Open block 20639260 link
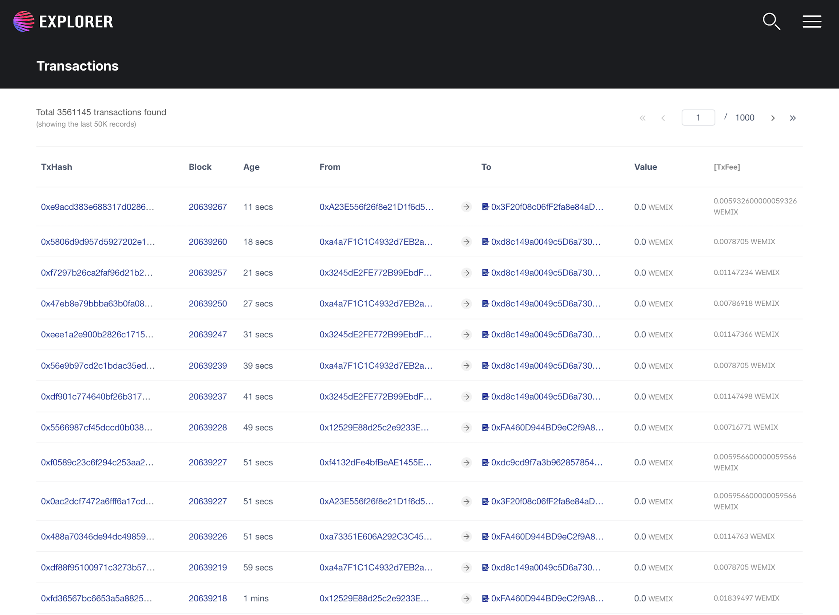The image size is (839, 615). 208,242
